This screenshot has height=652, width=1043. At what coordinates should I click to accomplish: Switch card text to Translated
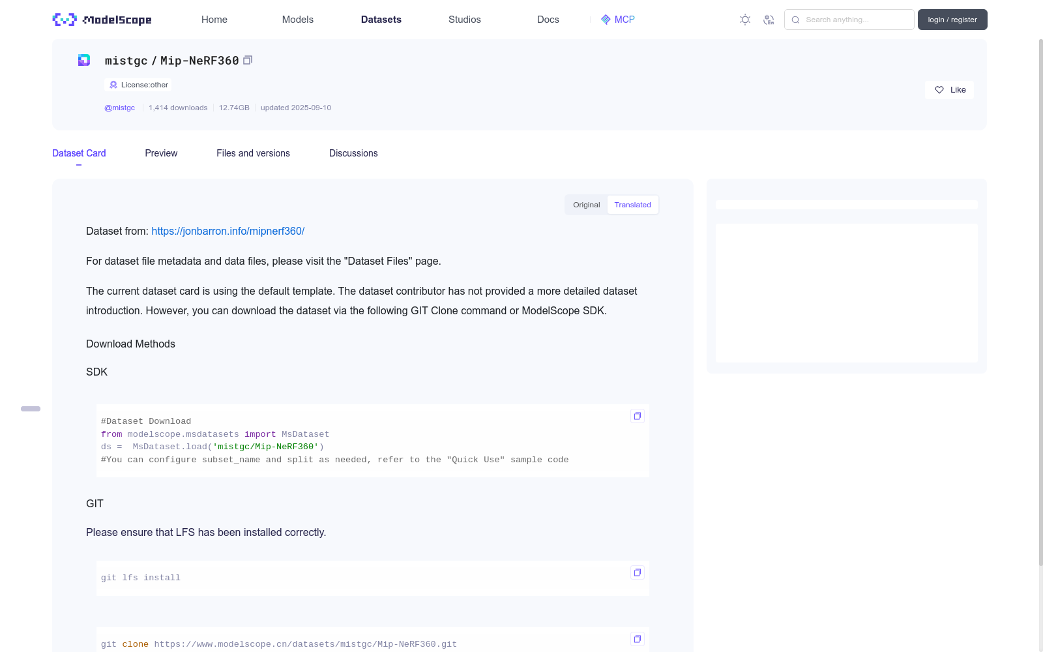click(632, 205)
